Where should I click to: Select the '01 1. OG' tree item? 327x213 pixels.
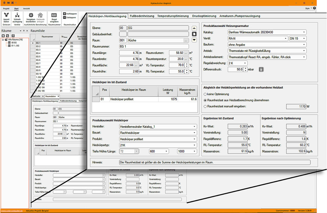15,46
